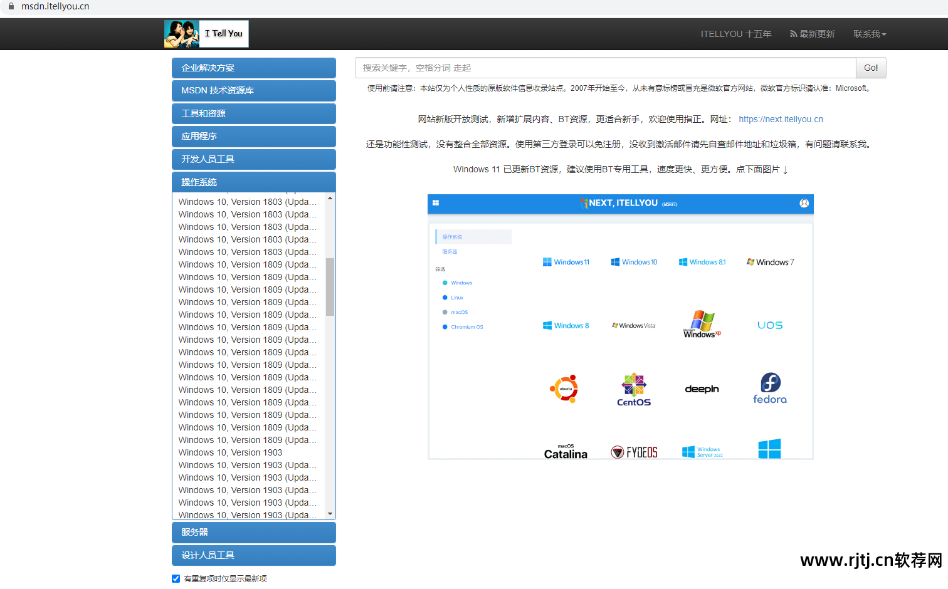Image resolution: width=948 pixels, height=589 pixels.
Task: Select the Windows filter dot
Action: 445,283
